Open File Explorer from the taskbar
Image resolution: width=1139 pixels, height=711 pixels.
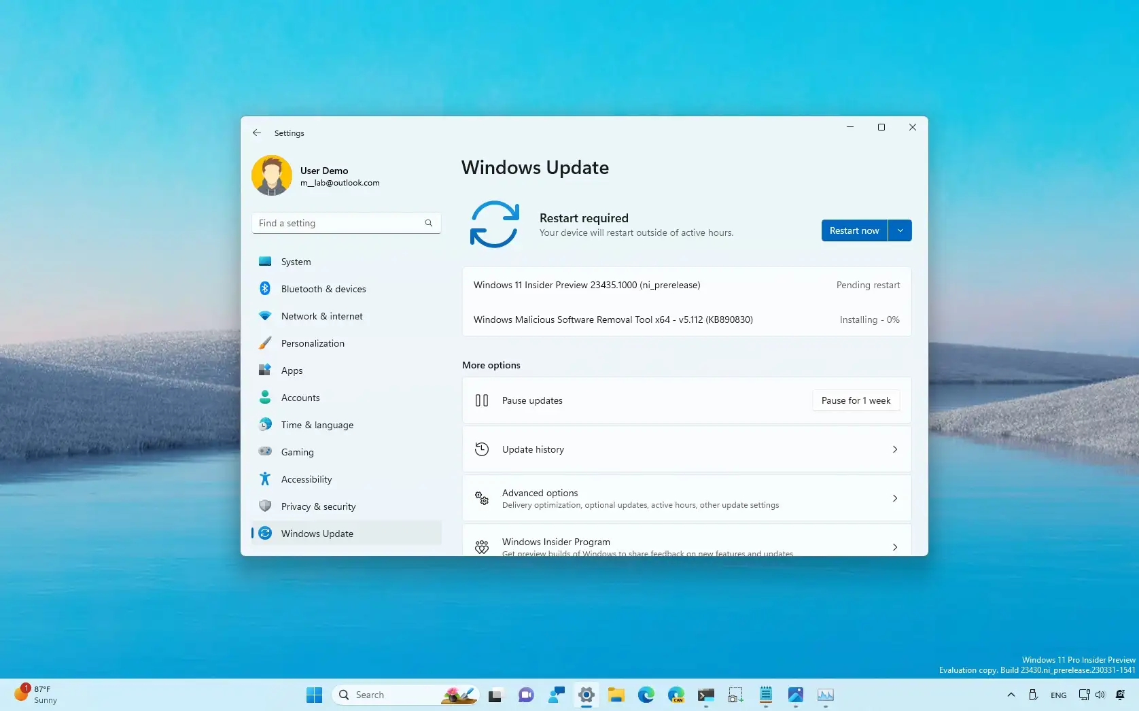point(616,695)
